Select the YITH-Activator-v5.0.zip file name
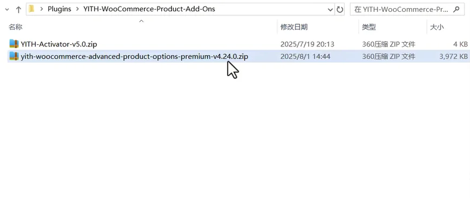 pyautogui.click(x=59, y=44)
